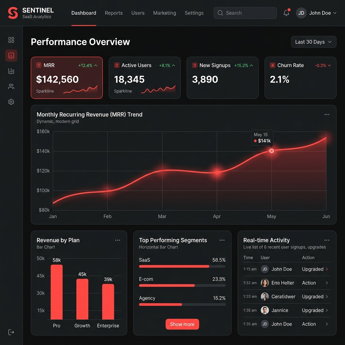
Task: Click the search magnifier icon
Action: tap(220, 13)
